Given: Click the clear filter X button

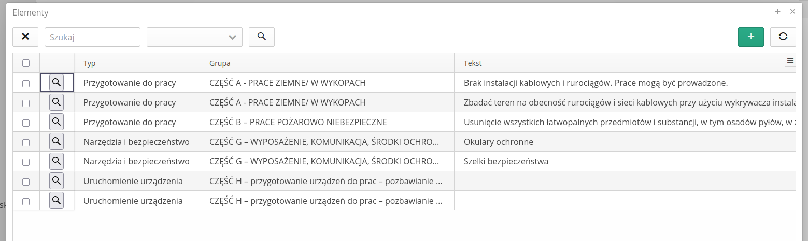Looking at the screenshot, I should coord(25,37).
